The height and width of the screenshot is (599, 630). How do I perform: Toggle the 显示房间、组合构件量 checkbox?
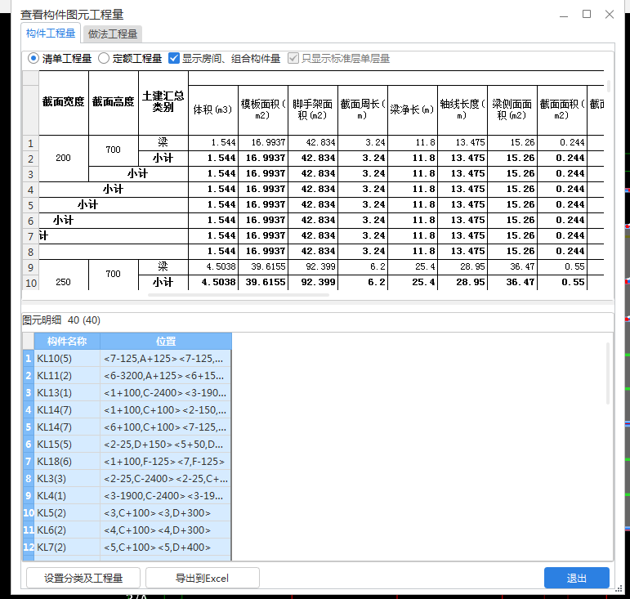click(x=224, y=59)
